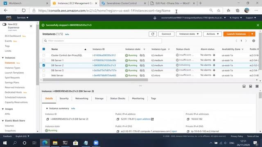Maximize the details panel
This screenshot has height=147, width=262.
257,86
